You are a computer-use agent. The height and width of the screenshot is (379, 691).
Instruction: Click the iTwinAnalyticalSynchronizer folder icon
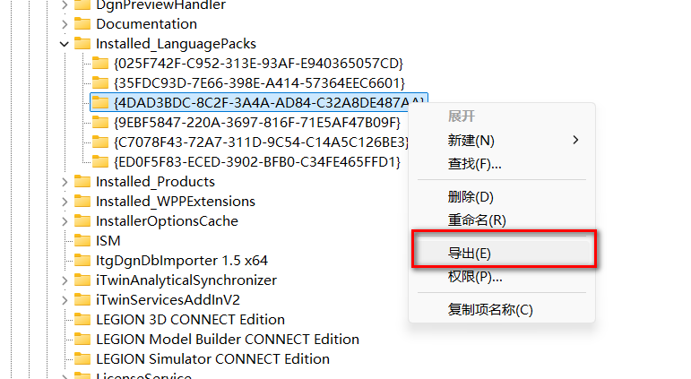click(82, 280)
